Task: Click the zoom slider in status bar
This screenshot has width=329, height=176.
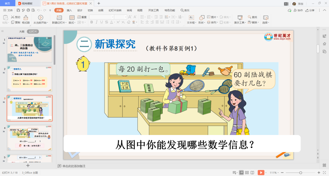Action: coord(301,173)
